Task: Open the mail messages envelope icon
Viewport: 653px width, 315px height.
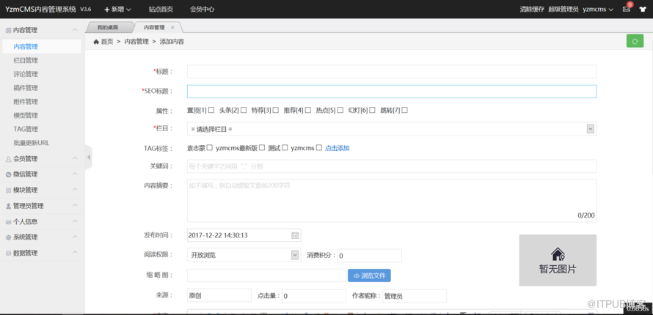Action: pos(627,9)
